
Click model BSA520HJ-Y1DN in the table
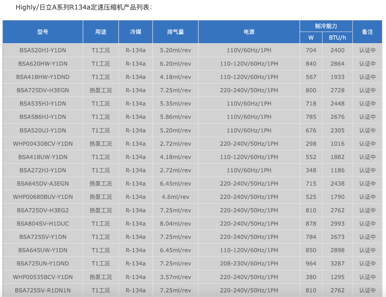coord(43,50)
